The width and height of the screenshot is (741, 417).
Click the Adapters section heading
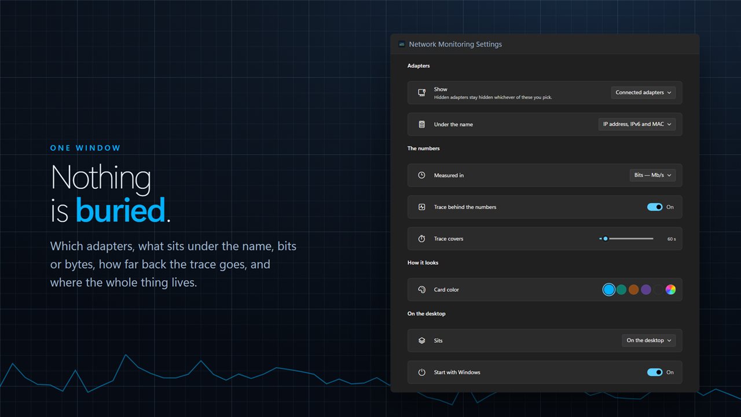419,66
